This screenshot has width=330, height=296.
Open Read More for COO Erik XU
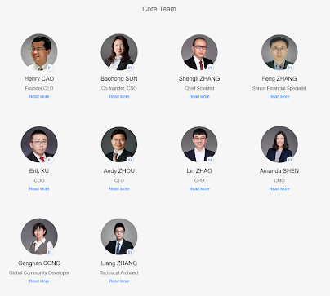[x=39, y=188]
